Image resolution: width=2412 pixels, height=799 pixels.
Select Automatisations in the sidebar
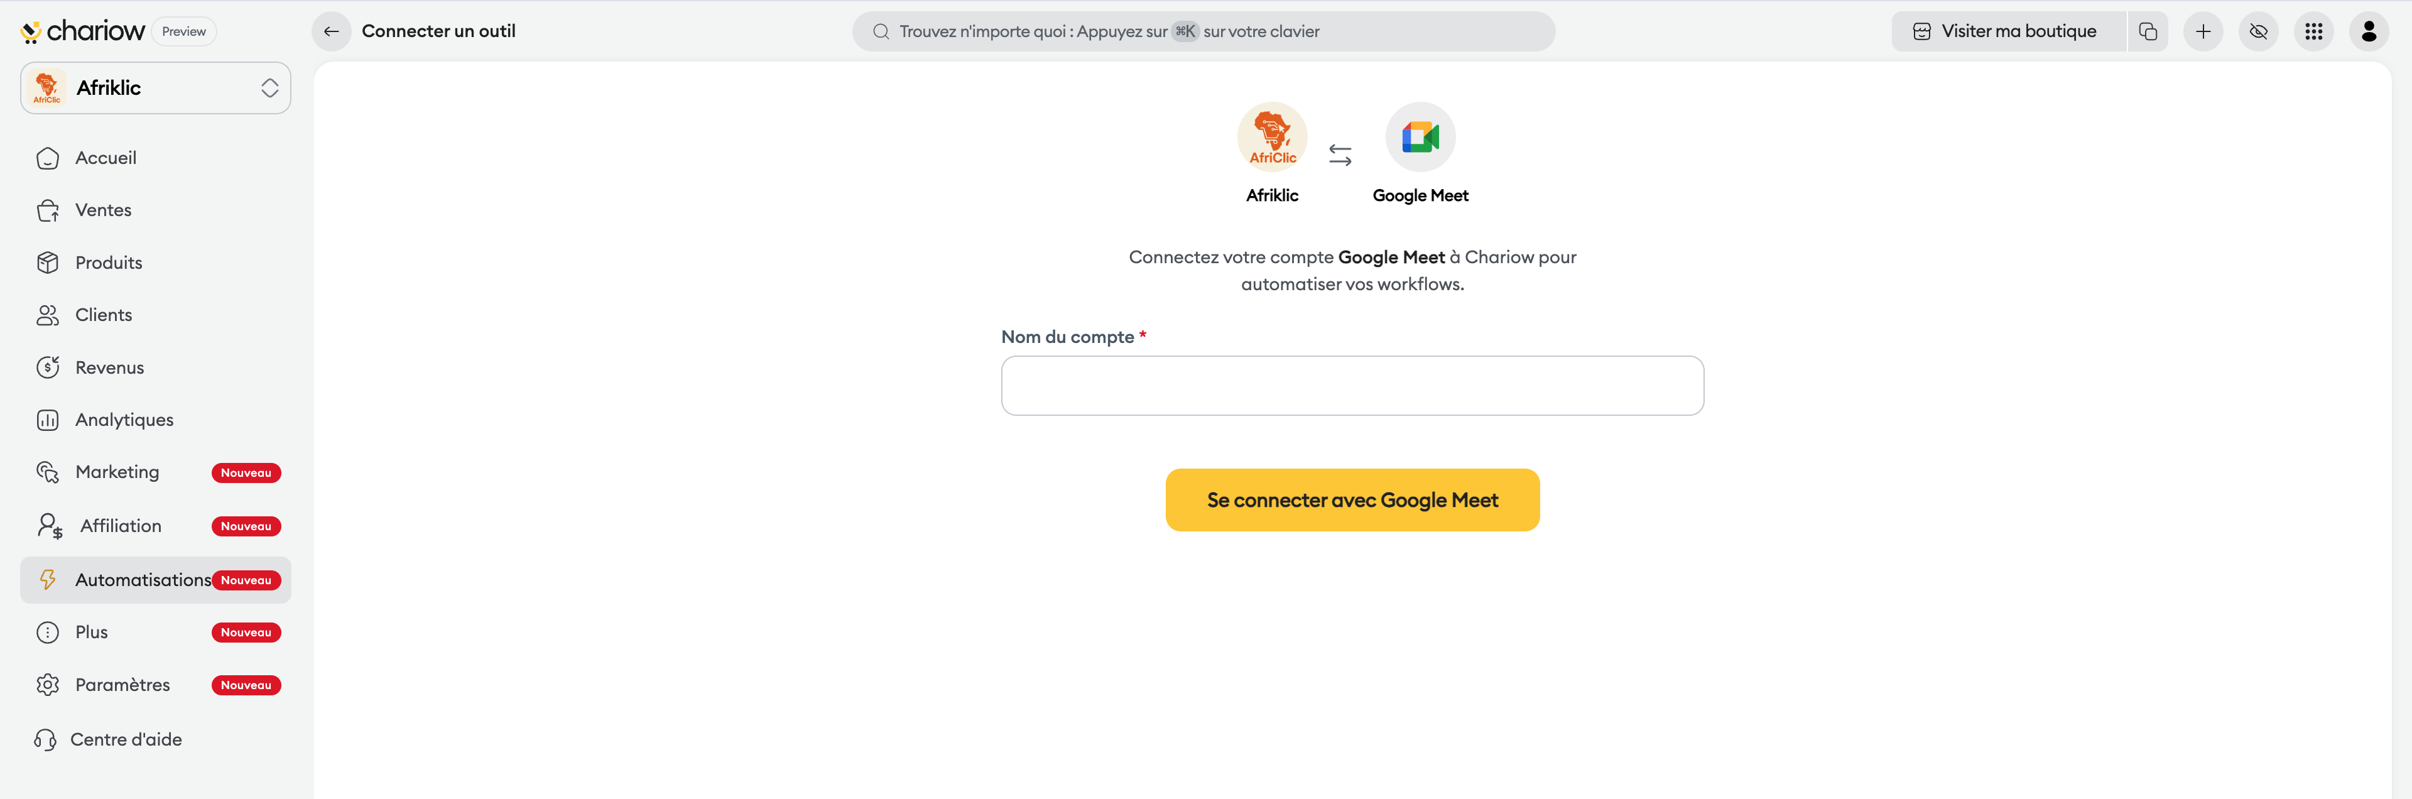coord(143,580)
